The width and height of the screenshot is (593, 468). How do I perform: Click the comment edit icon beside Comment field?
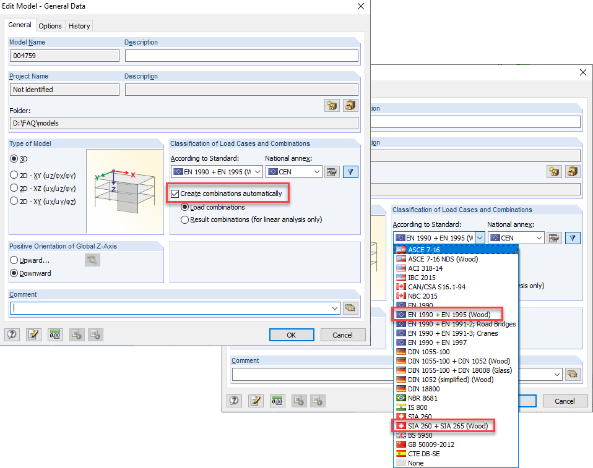pos(351,307)
